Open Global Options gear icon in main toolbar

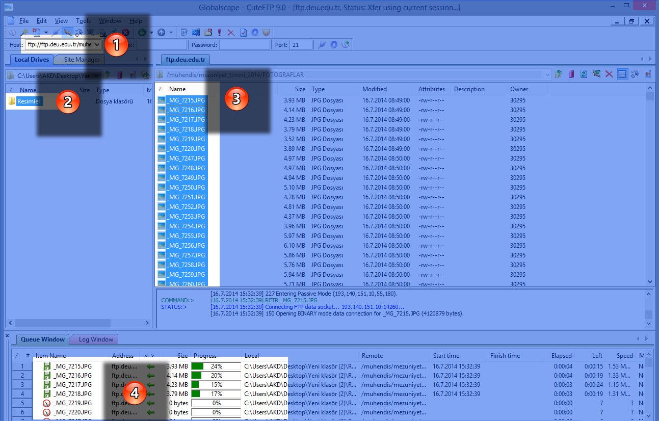pyautogui.click(x=255, y=33)
